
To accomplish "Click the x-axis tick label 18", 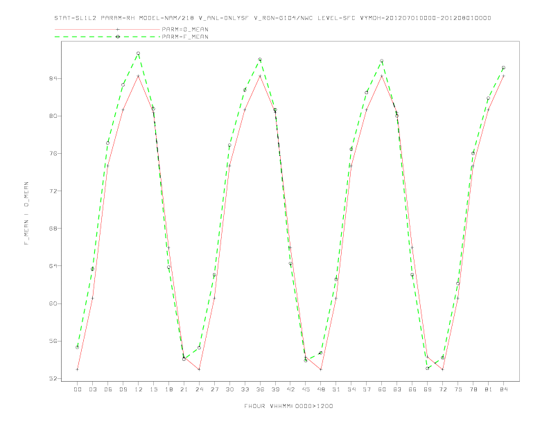I will (x=168, y=389).
